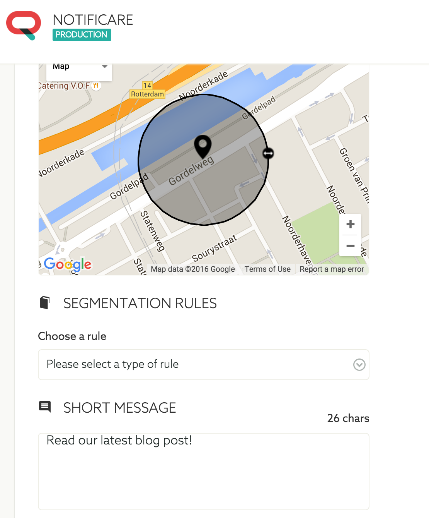Click Report a map error link

[x=332, y=269]
